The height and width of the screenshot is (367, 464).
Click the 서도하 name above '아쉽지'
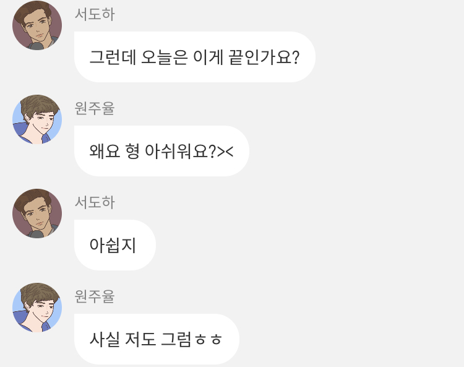95,202
